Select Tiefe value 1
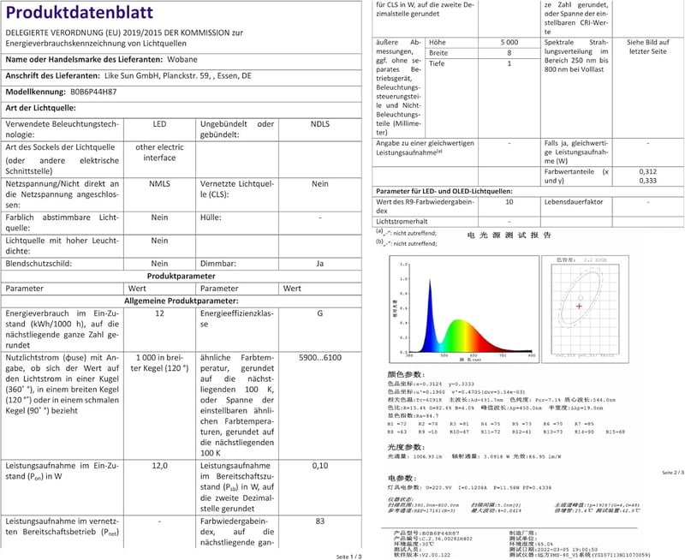 [x=509, y=63]
